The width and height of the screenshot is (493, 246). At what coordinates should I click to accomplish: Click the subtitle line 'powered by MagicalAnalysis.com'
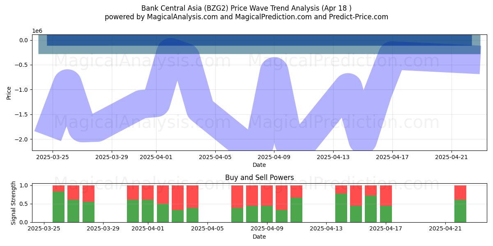[x=246, y=17]
